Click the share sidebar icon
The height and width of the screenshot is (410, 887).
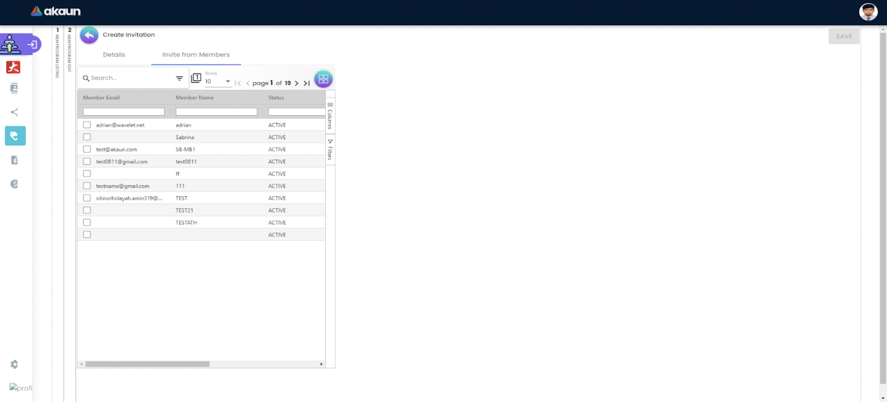14,112
